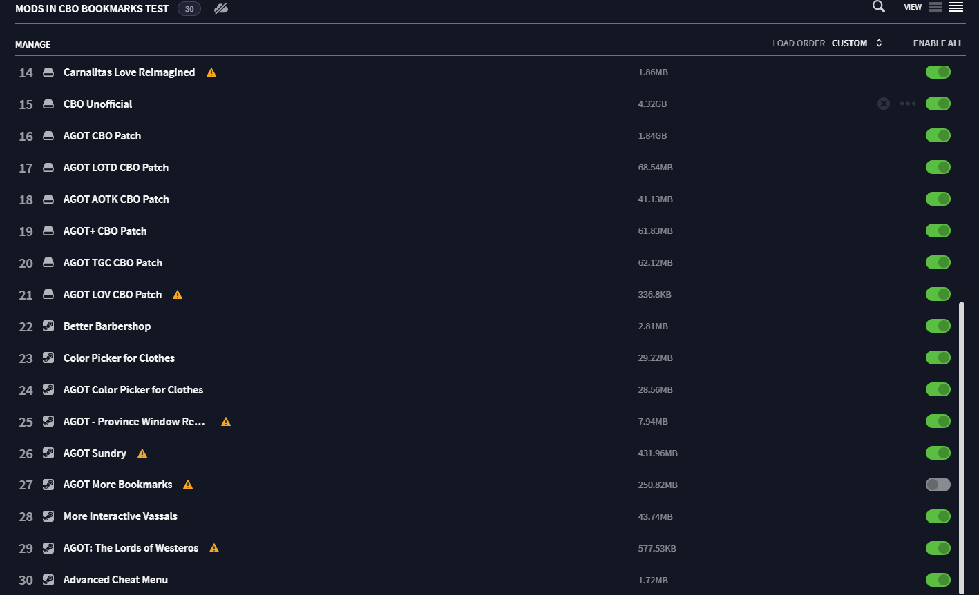
Task: Click local drive icon for AGOT LOV CBO Patch
Action: coord(48,295)
